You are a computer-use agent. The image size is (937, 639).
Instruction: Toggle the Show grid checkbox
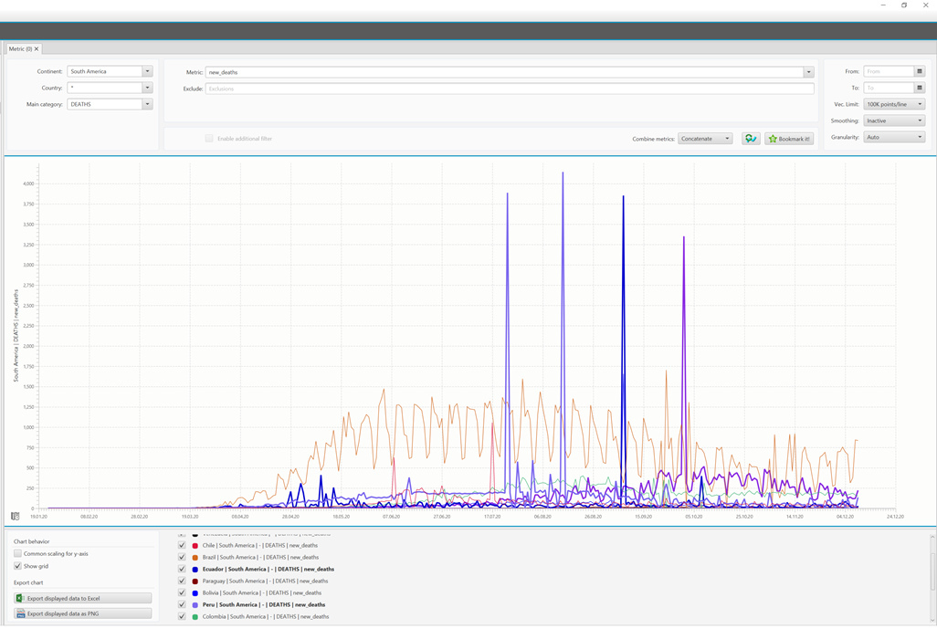[x=18, y=566]
